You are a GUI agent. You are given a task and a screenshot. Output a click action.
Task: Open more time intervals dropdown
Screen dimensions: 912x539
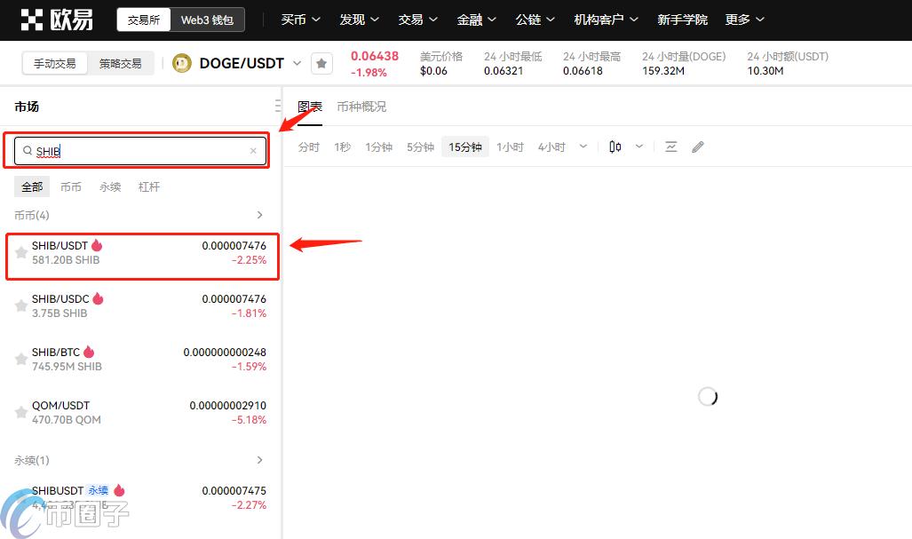583,147
